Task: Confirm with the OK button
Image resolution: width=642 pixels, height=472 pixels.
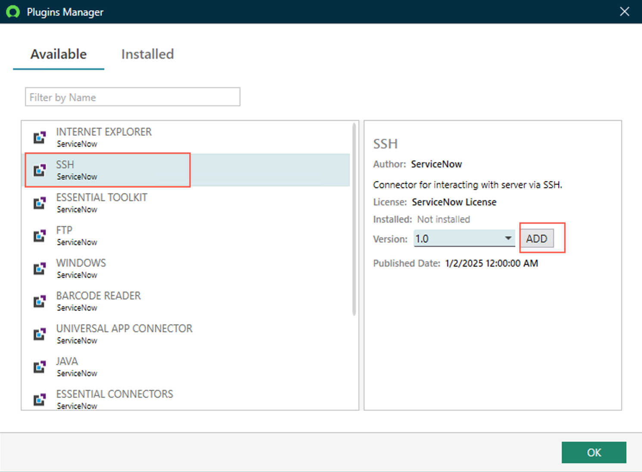Action: tap(594, 452)
